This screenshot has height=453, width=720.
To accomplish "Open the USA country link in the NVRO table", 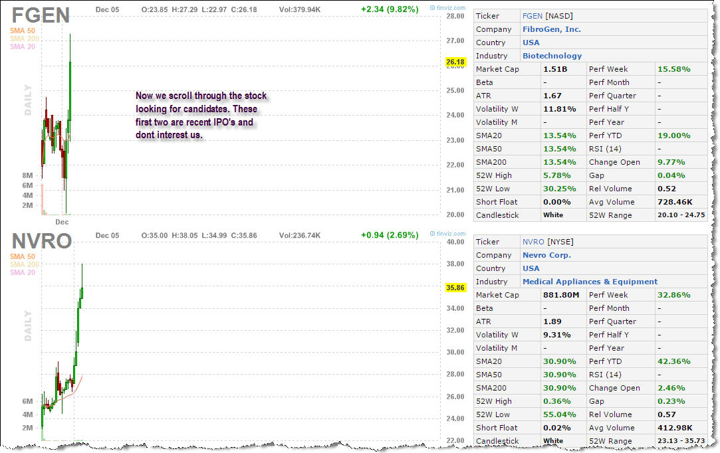I will (x=531, y=268).
